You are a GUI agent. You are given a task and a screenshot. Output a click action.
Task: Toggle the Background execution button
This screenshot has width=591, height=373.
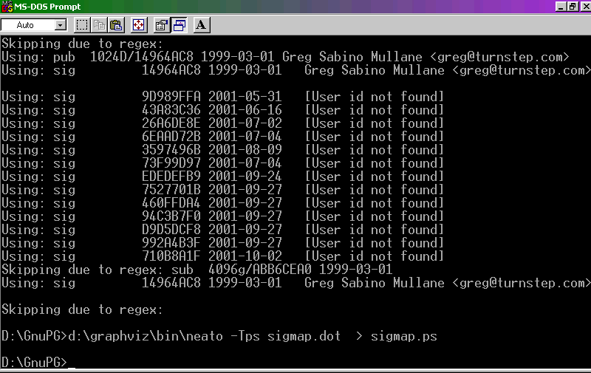coord(179,25)
